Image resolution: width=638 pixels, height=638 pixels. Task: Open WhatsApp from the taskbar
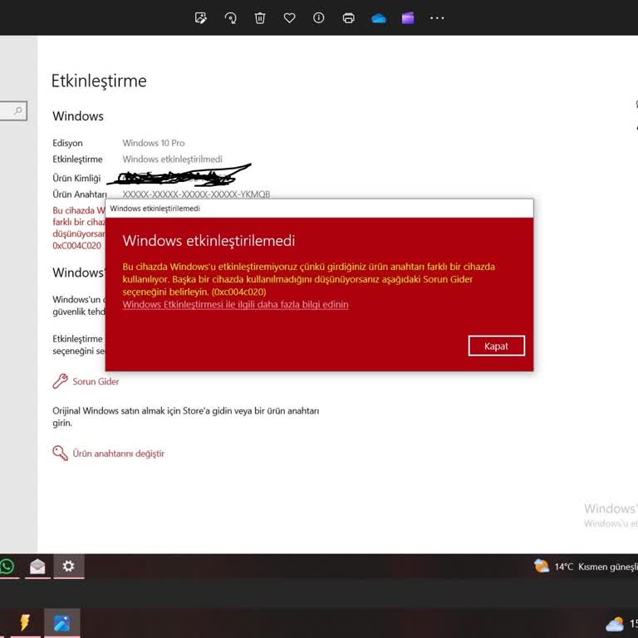pos(7,566)
